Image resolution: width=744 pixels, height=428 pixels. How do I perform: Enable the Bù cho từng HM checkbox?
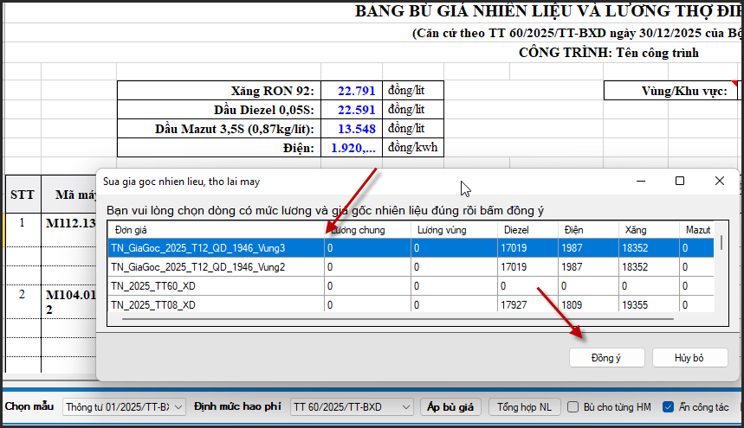tap(573, 406)
